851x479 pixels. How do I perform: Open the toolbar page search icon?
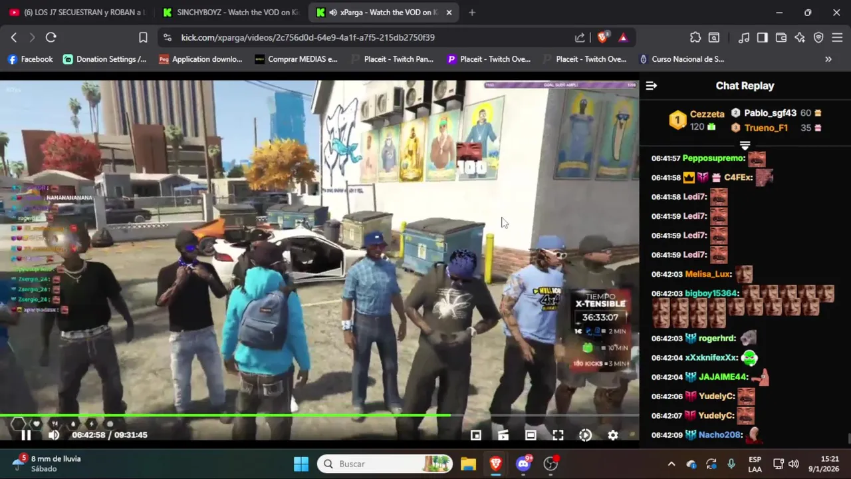[714, 38]
